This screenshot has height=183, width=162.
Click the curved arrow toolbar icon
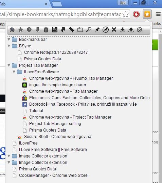(63, 30)
